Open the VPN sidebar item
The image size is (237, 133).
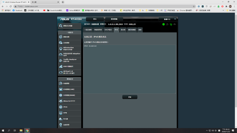(x=69, y=113)
